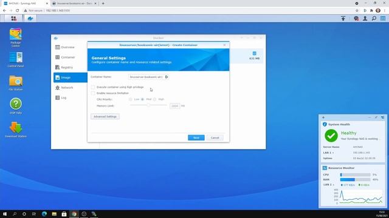The height and width of the screenshot is (218, 389).
Task: Open Package Center desktop icon
Action: coord(16,38)
